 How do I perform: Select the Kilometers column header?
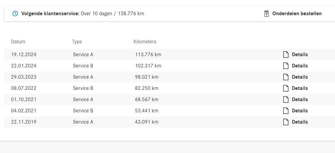pos(145,42)
